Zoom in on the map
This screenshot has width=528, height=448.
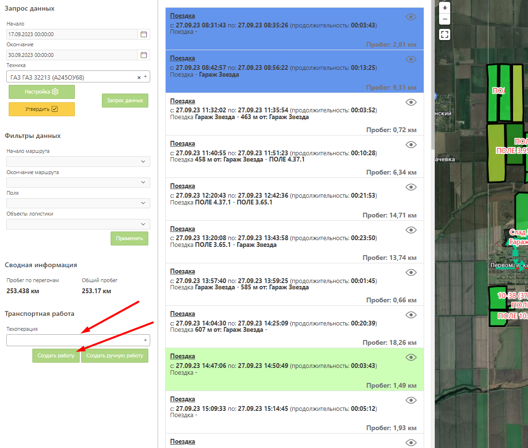(445, 8)
